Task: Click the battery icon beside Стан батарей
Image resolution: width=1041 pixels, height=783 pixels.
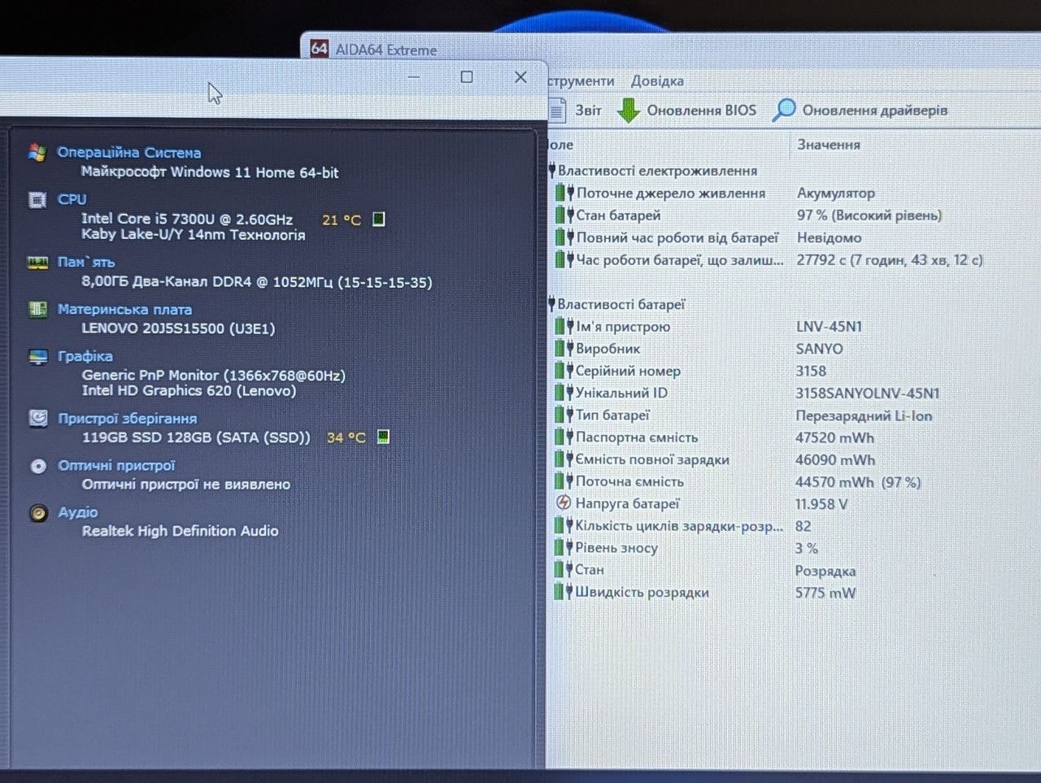Action: (564, 215)
